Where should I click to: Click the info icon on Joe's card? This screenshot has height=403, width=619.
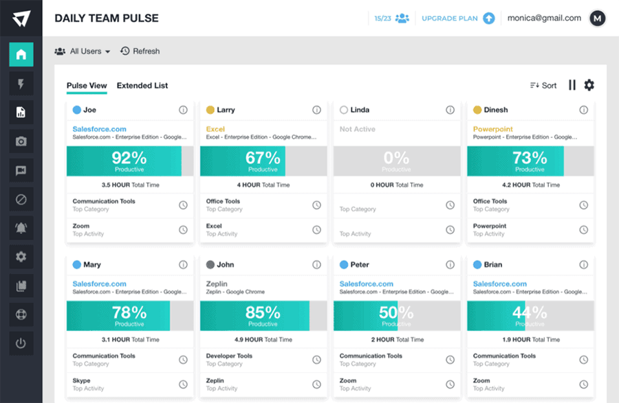pyautogui.click(x=183, y=110)
